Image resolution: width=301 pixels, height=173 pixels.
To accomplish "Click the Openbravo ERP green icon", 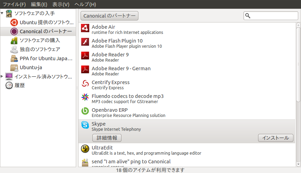I will pos(85,111).
